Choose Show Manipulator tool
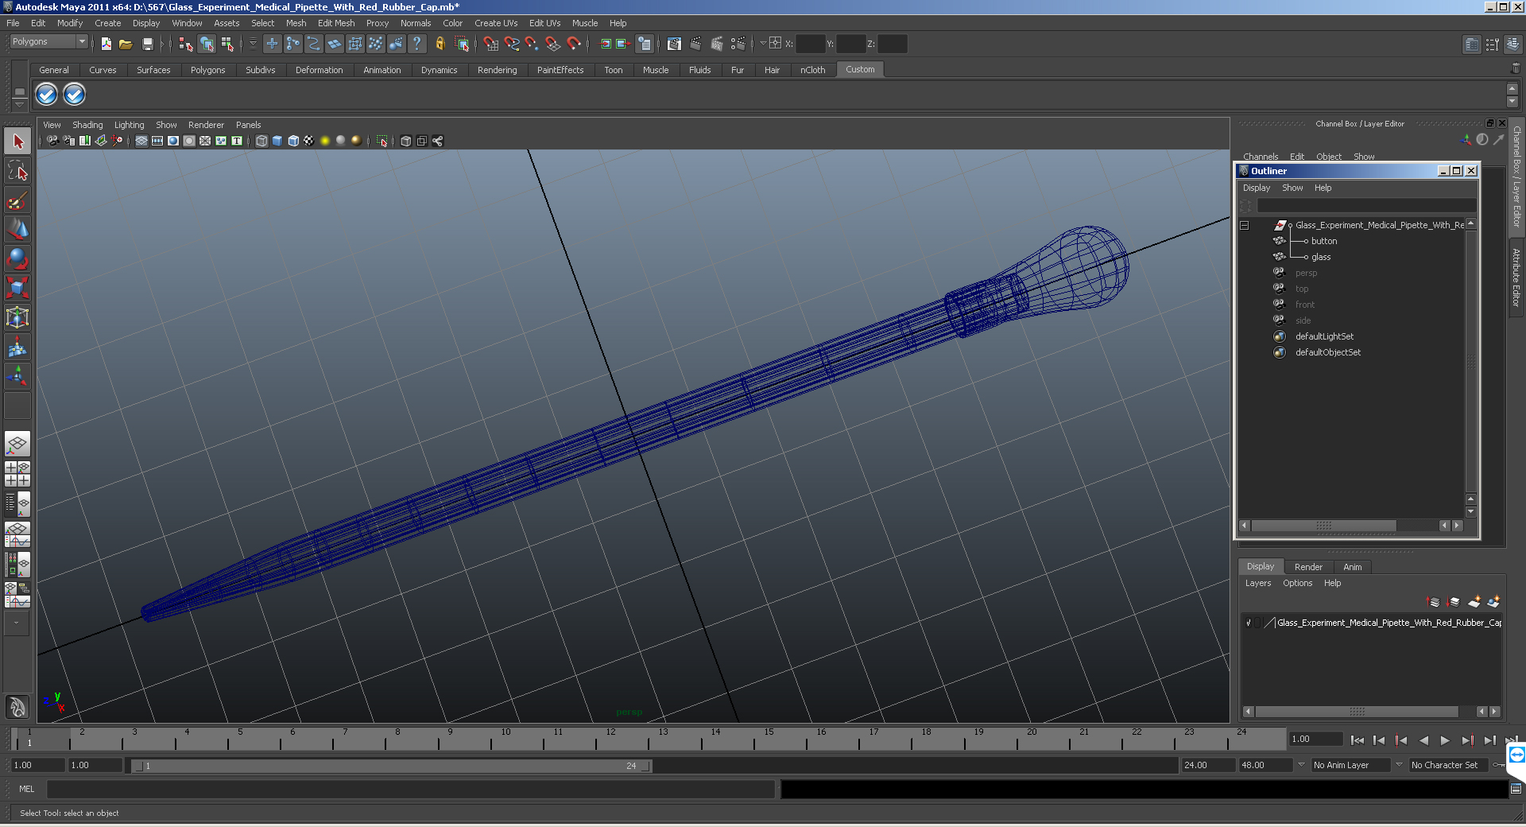1526x827 pixels. [x=17, y=375]
